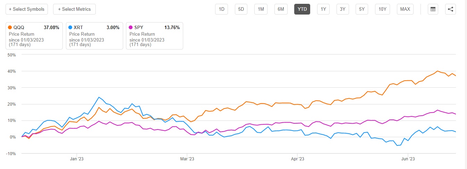Viewport: 467px width, 169px height.
Task: Select the YTD time range
Action: coord(302,9)
